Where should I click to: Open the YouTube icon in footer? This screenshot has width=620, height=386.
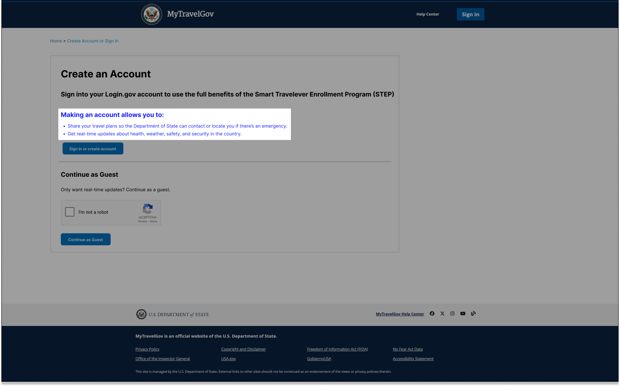point(463,314)
